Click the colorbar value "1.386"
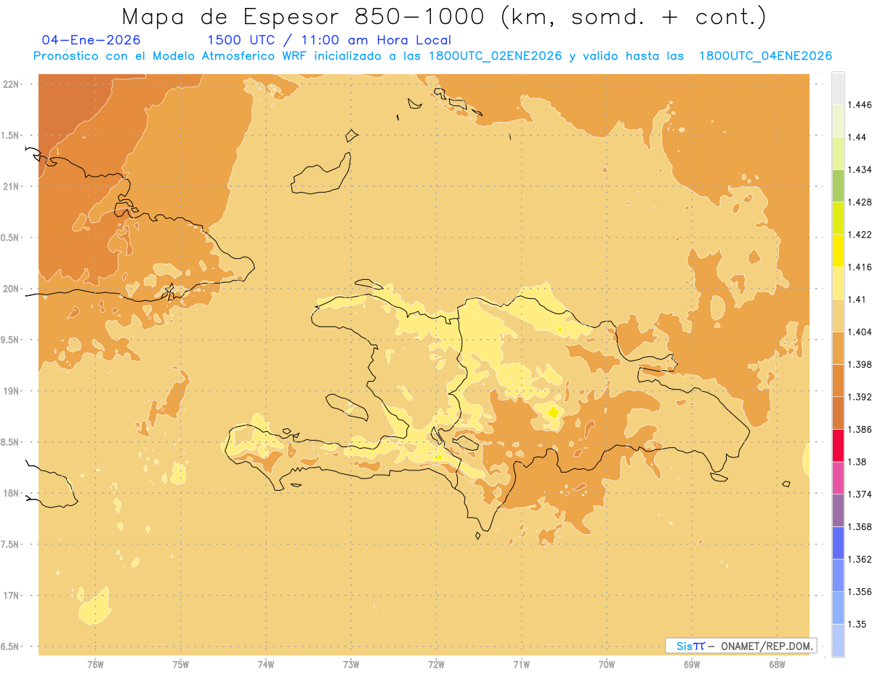This screenshot has width=872, height=674. tap(861, 429)
